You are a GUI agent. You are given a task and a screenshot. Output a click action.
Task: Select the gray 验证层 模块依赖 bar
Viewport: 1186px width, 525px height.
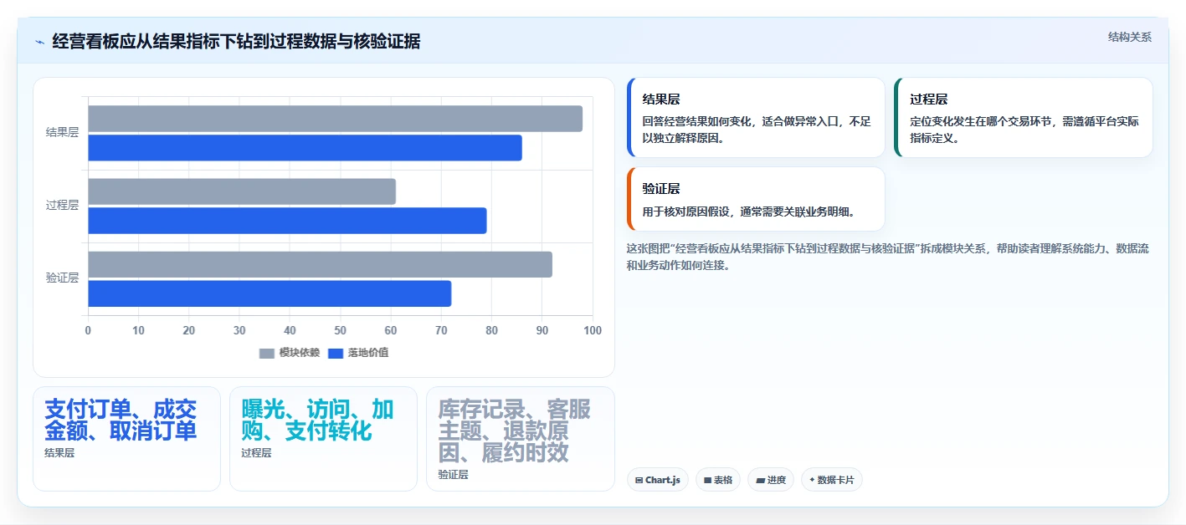coord(320,264)
